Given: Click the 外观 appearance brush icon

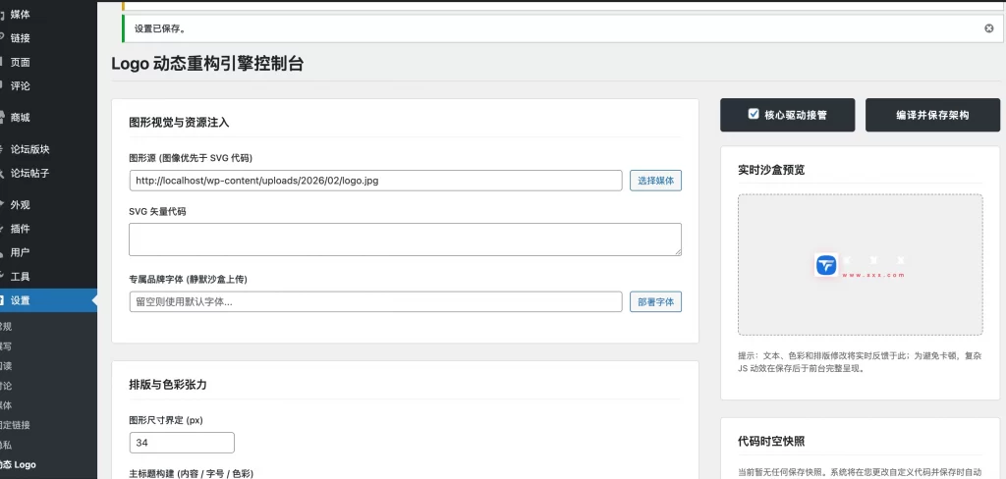Looking at the screenshot, I should click(3, 205).
